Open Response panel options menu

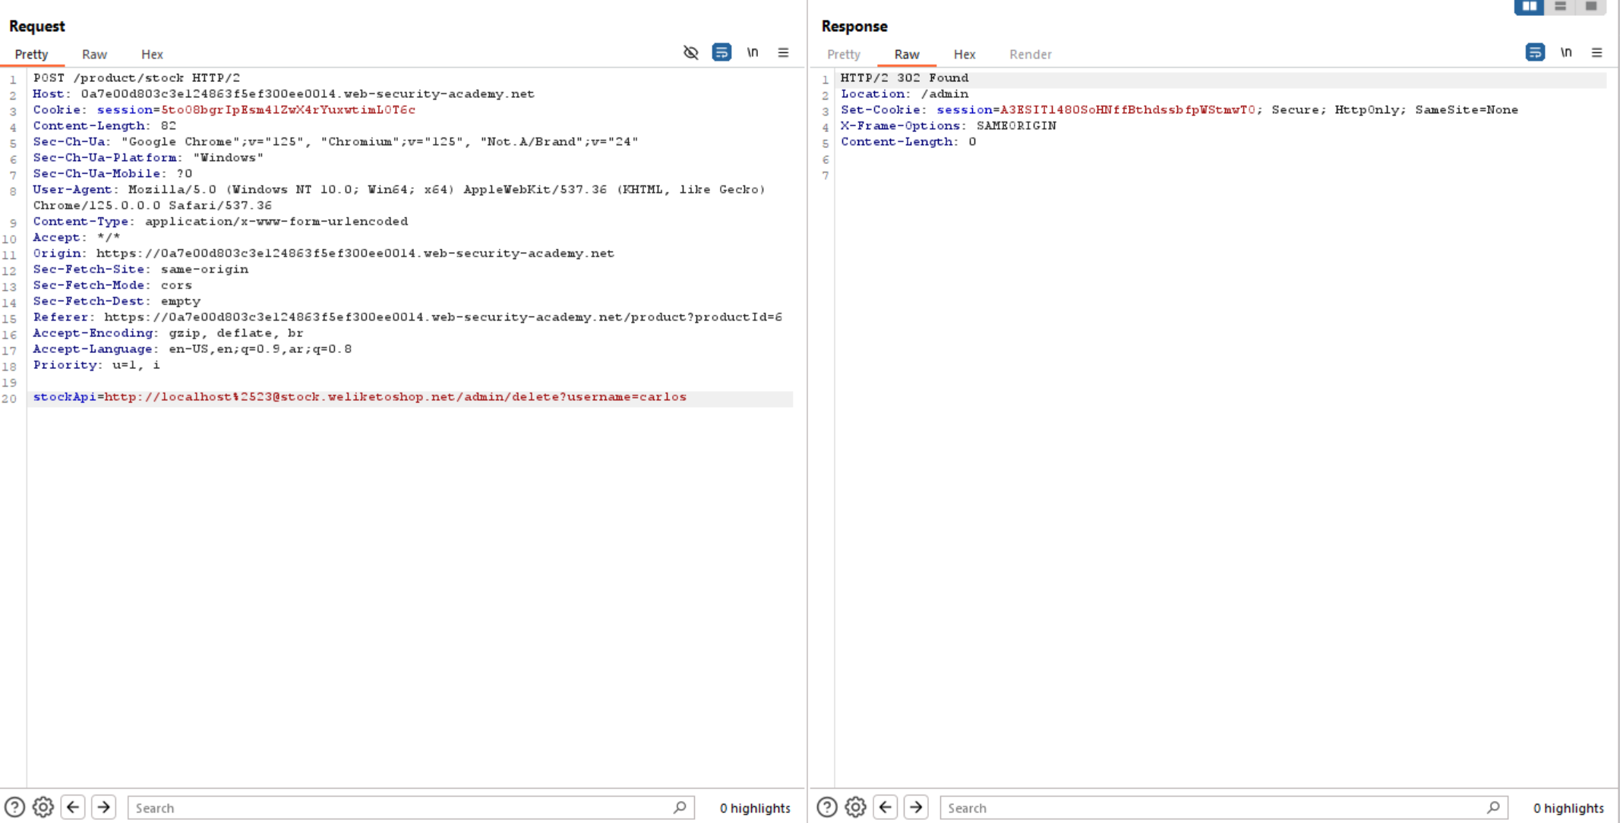click(x=1596, y=52)
